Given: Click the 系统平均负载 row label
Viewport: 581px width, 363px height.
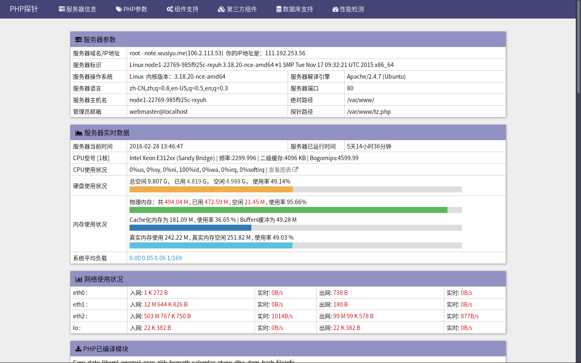Looking at the screenshot, I should pos(90,258).
